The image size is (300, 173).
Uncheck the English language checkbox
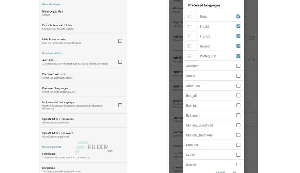tap(238, 26)
